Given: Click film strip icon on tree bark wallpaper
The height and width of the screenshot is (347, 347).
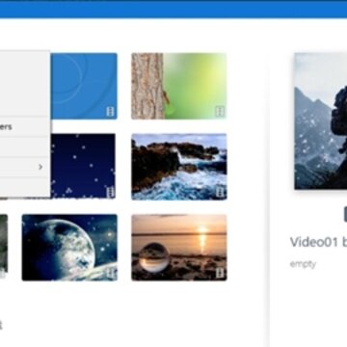Looking at the screenshot, I should pos(220,112).
